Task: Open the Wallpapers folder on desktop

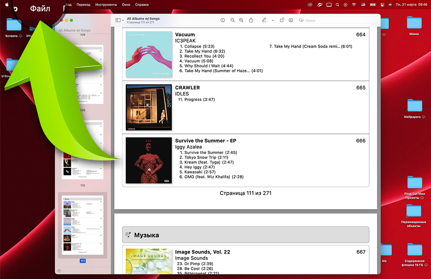Action: pyautogui.click(x=414, y=106)
